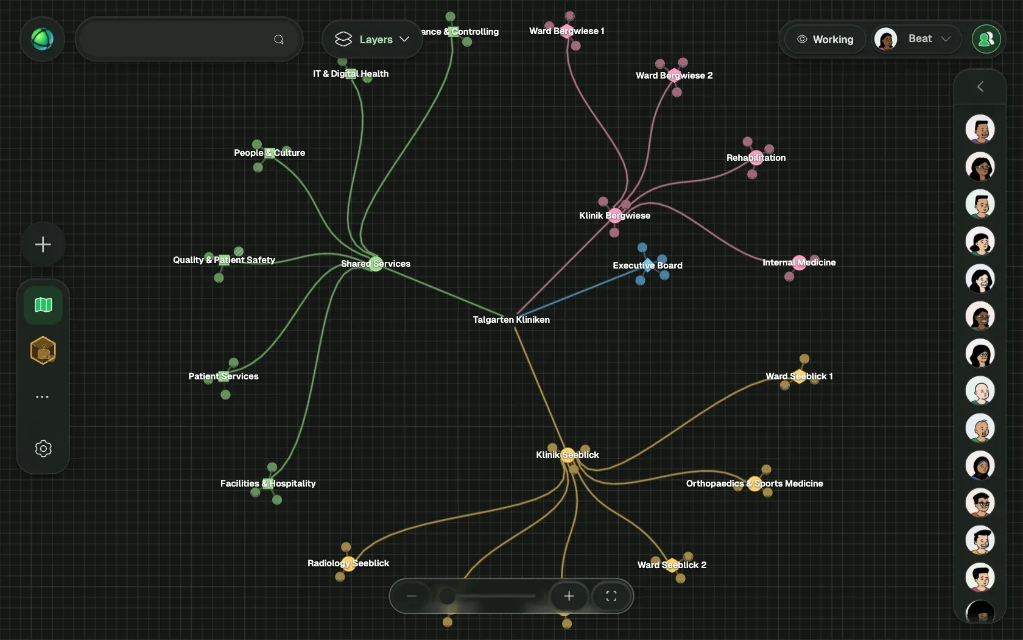Click the Rehabilitation node
This screenshot has width=1023, height=640.
pyautogui.click(x=756, y=158)
